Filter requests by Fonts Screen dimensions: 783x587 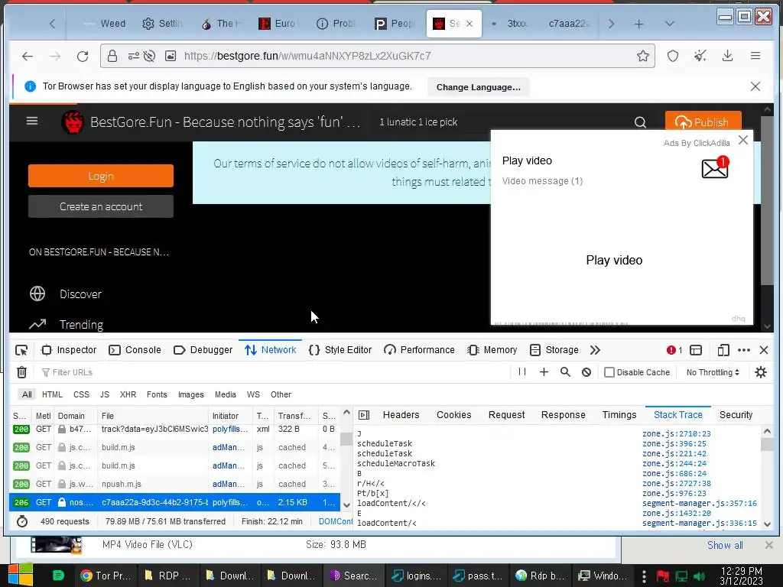click(x=157, y=394)
